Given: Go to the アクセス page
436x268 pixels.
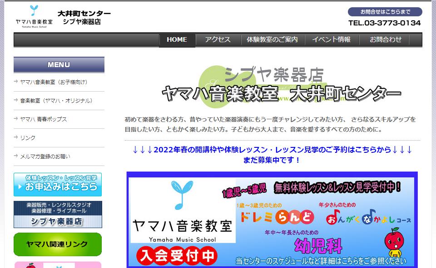Looking at the screenshot, I should [x=218, y=39].
